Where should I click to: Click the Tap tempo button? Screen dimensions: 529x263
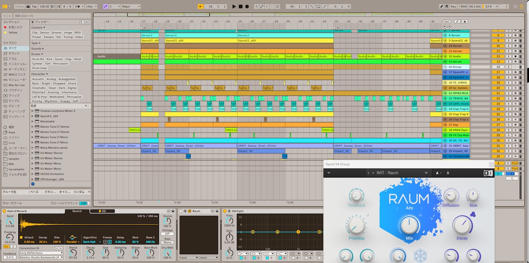(34, 6)
